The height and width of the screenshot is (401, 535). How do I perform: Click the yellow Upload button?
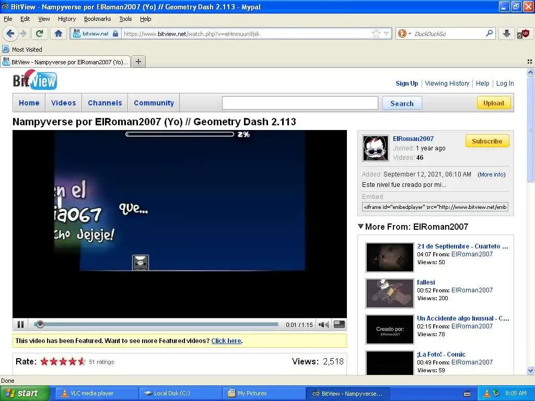coord(493,103)
